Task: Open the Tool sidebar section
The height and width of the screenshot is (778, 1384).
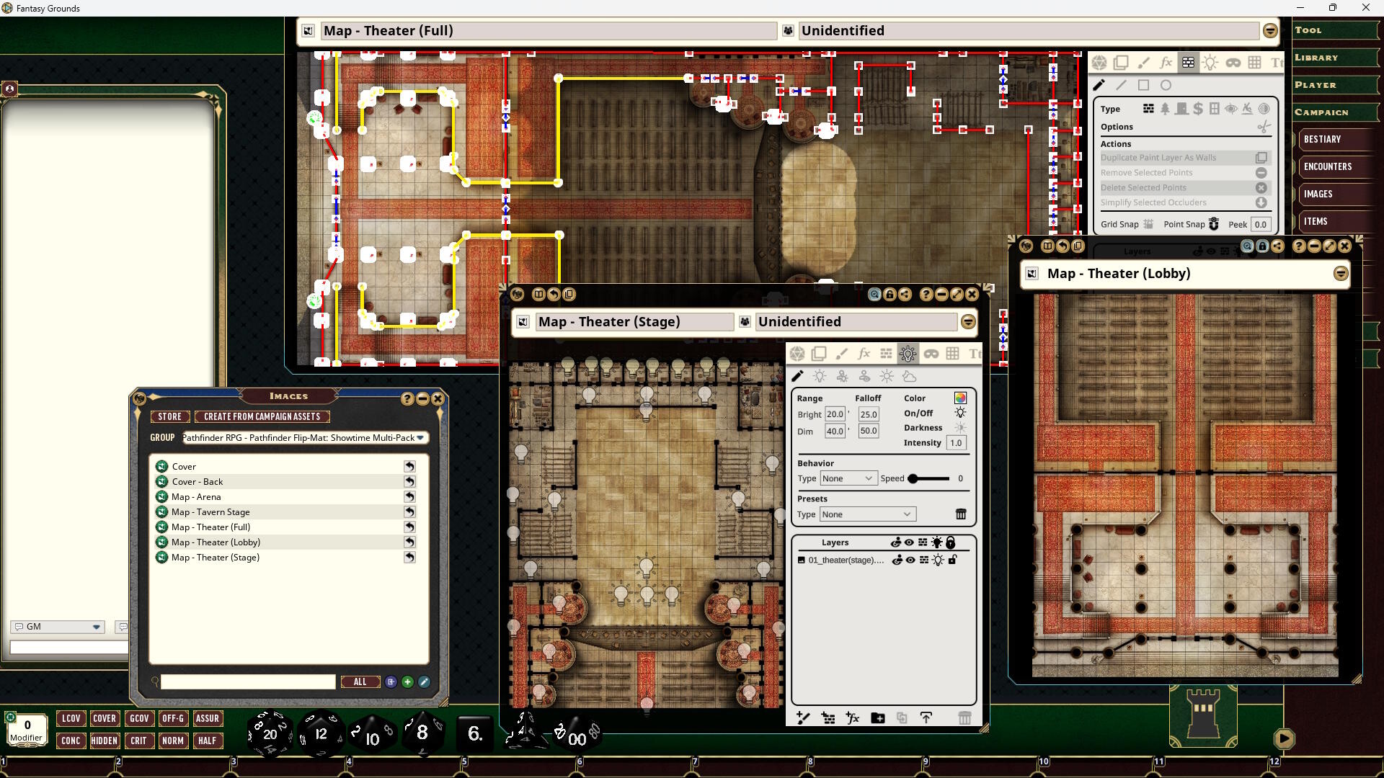Action: 1336,30
